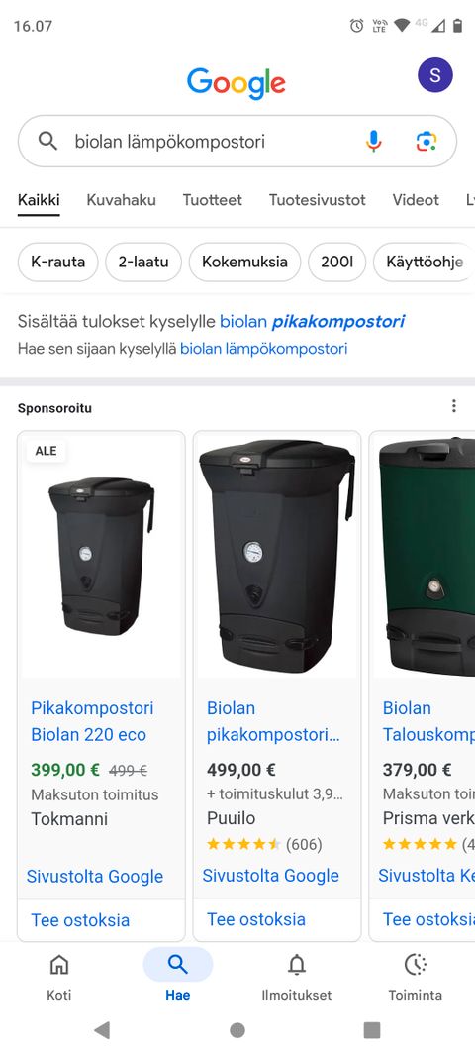Tap the search magnifier icon in search bar

point(47,141)
